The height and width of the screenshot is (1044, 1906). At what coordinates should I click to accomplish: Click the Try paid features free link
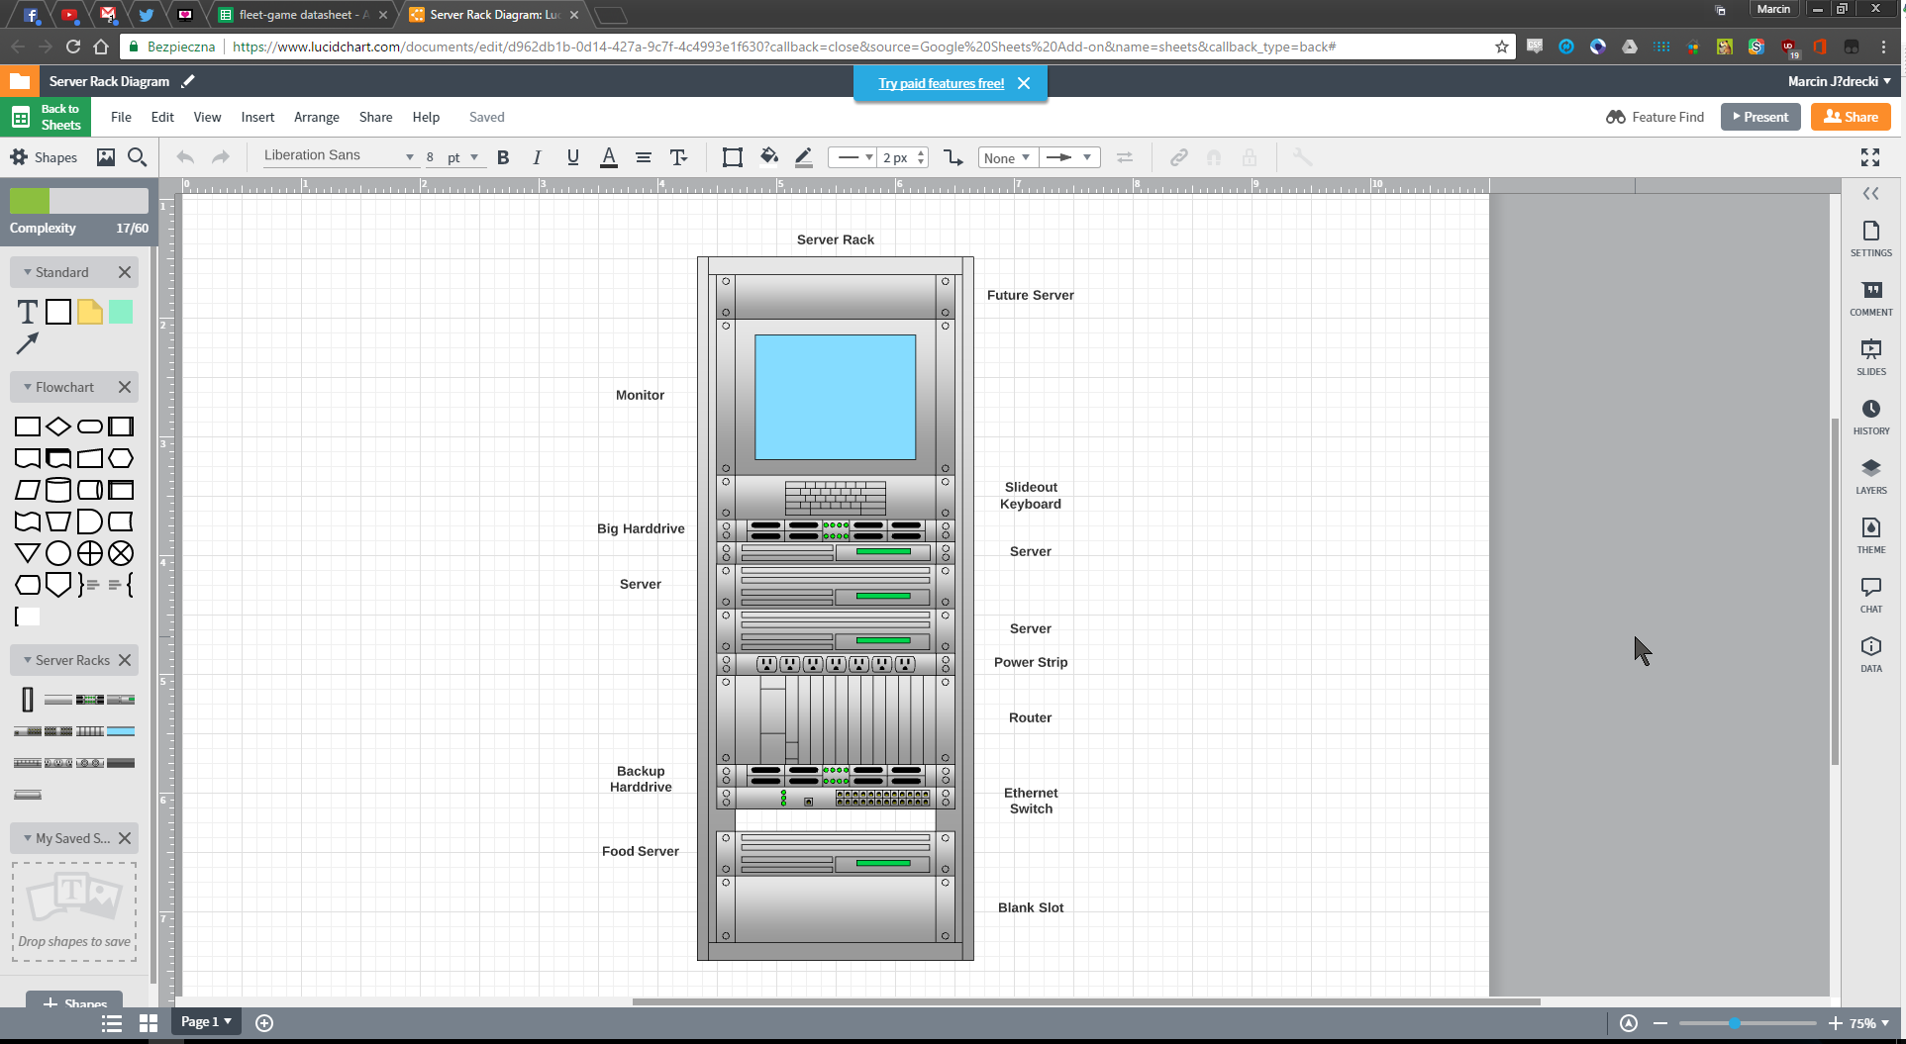coord(941,83)
